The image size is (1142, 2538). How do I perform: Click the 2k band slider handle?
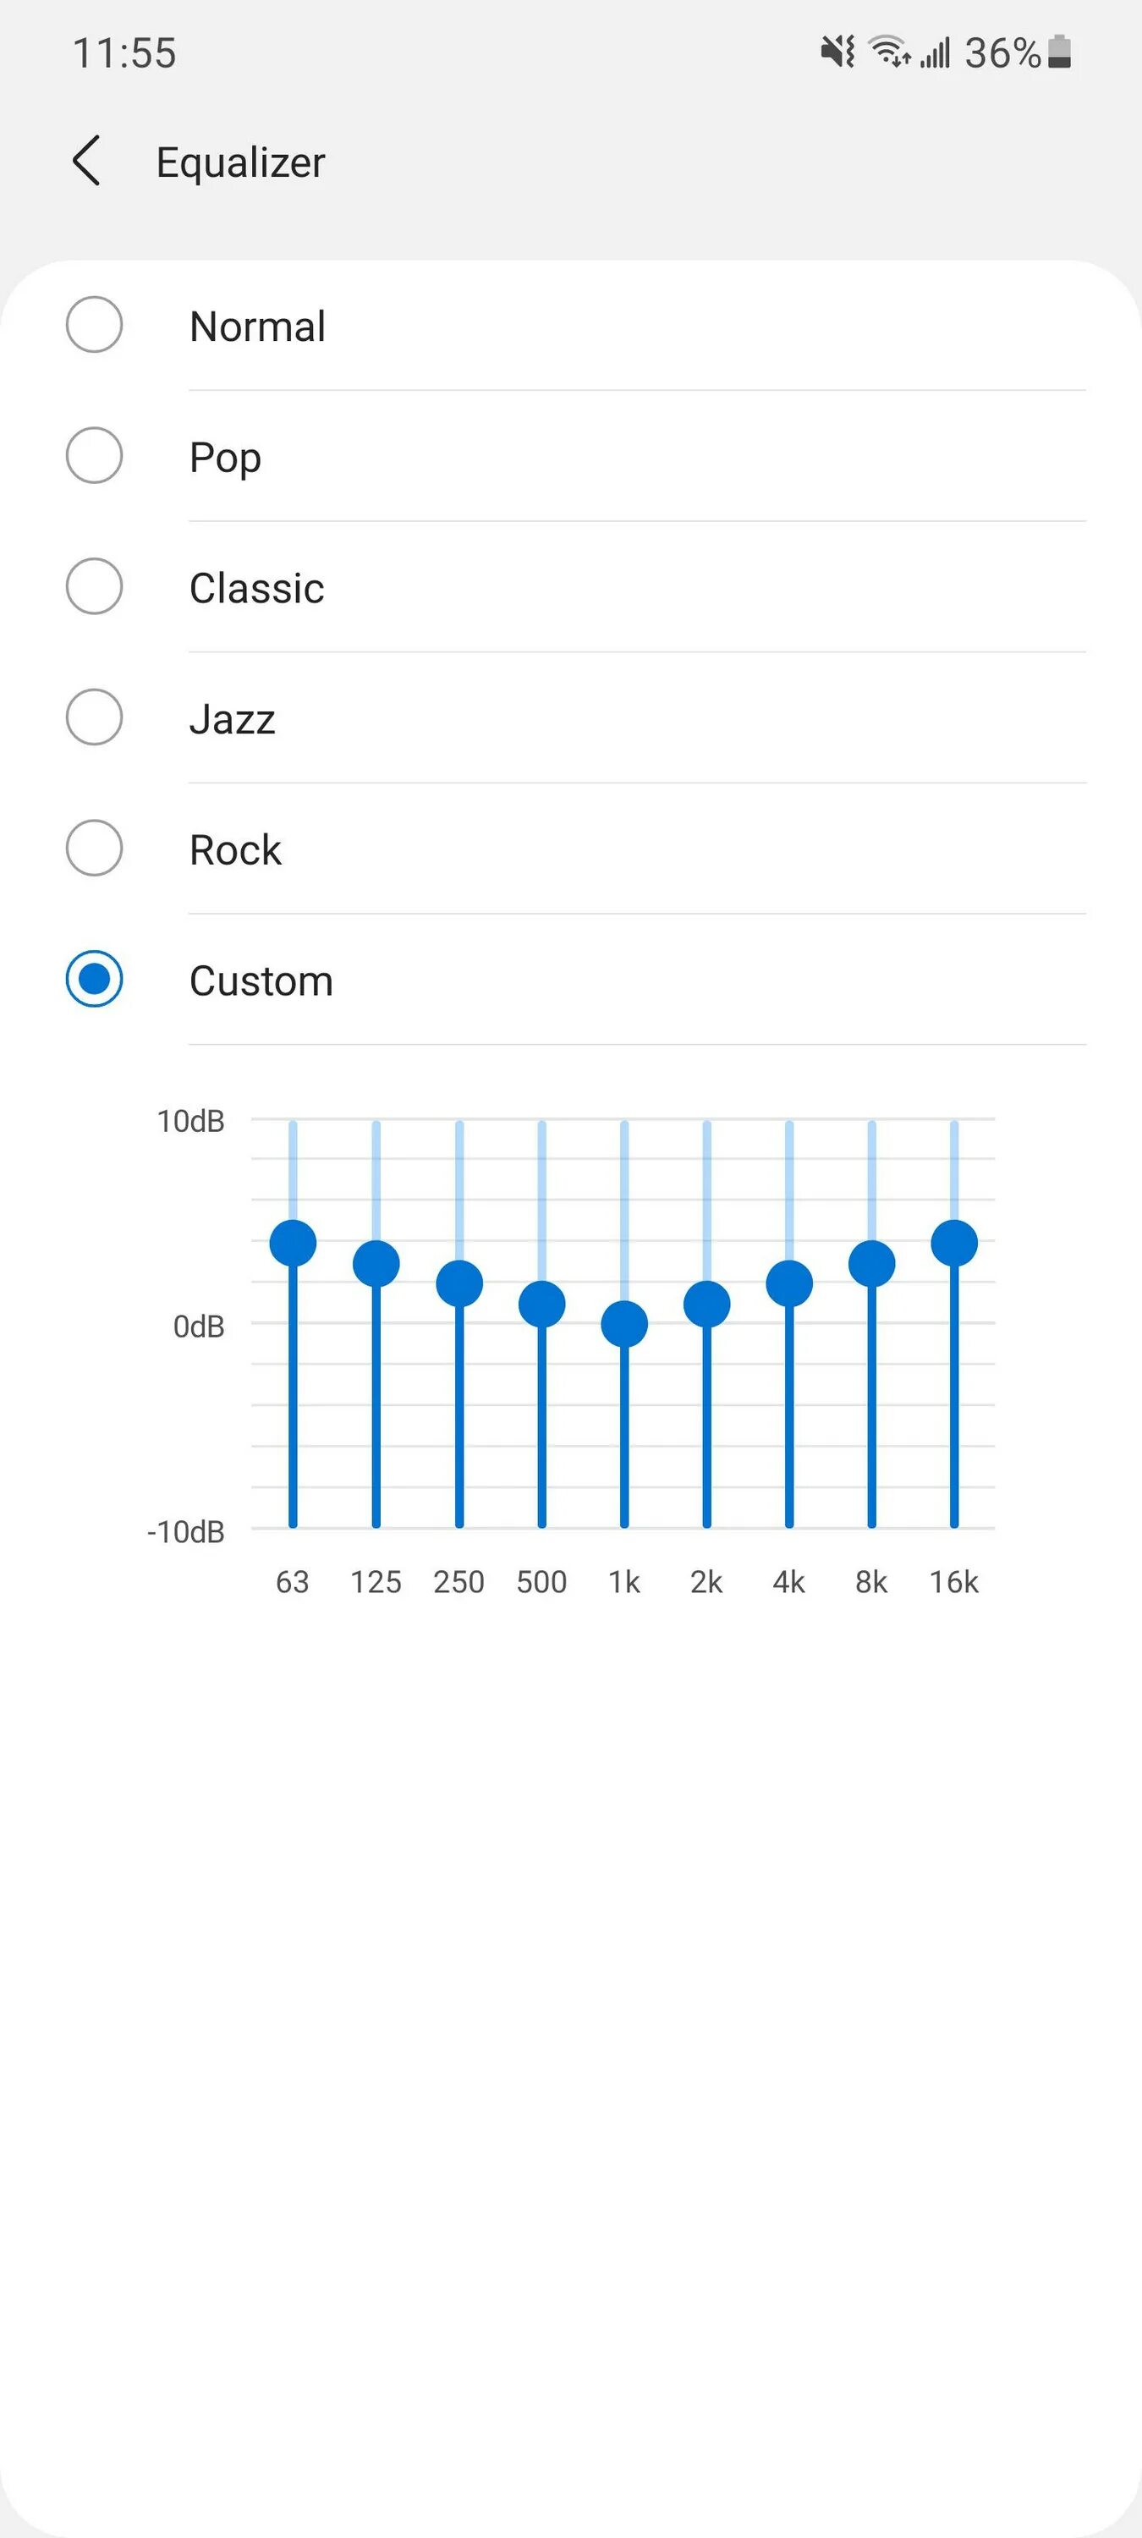click(x=706, y=1305)
